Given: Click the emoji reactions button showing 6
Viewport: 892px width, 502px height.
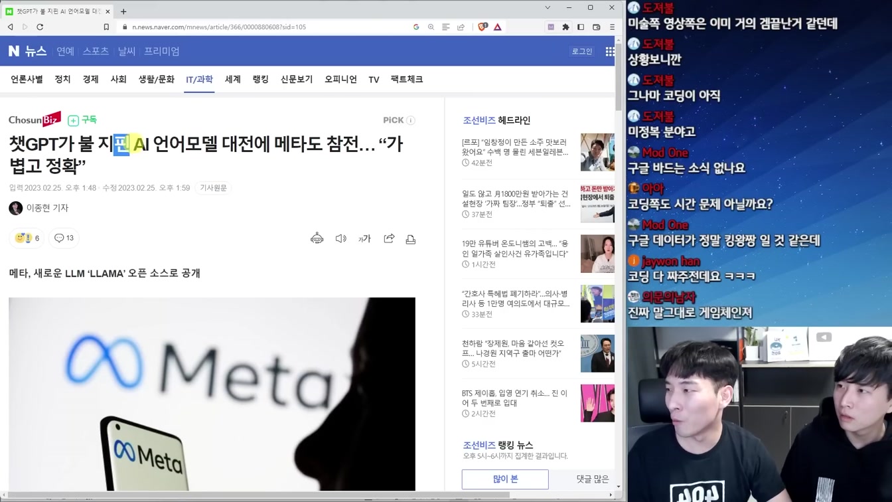Looking at the screenshot, I should pos(27,238).
